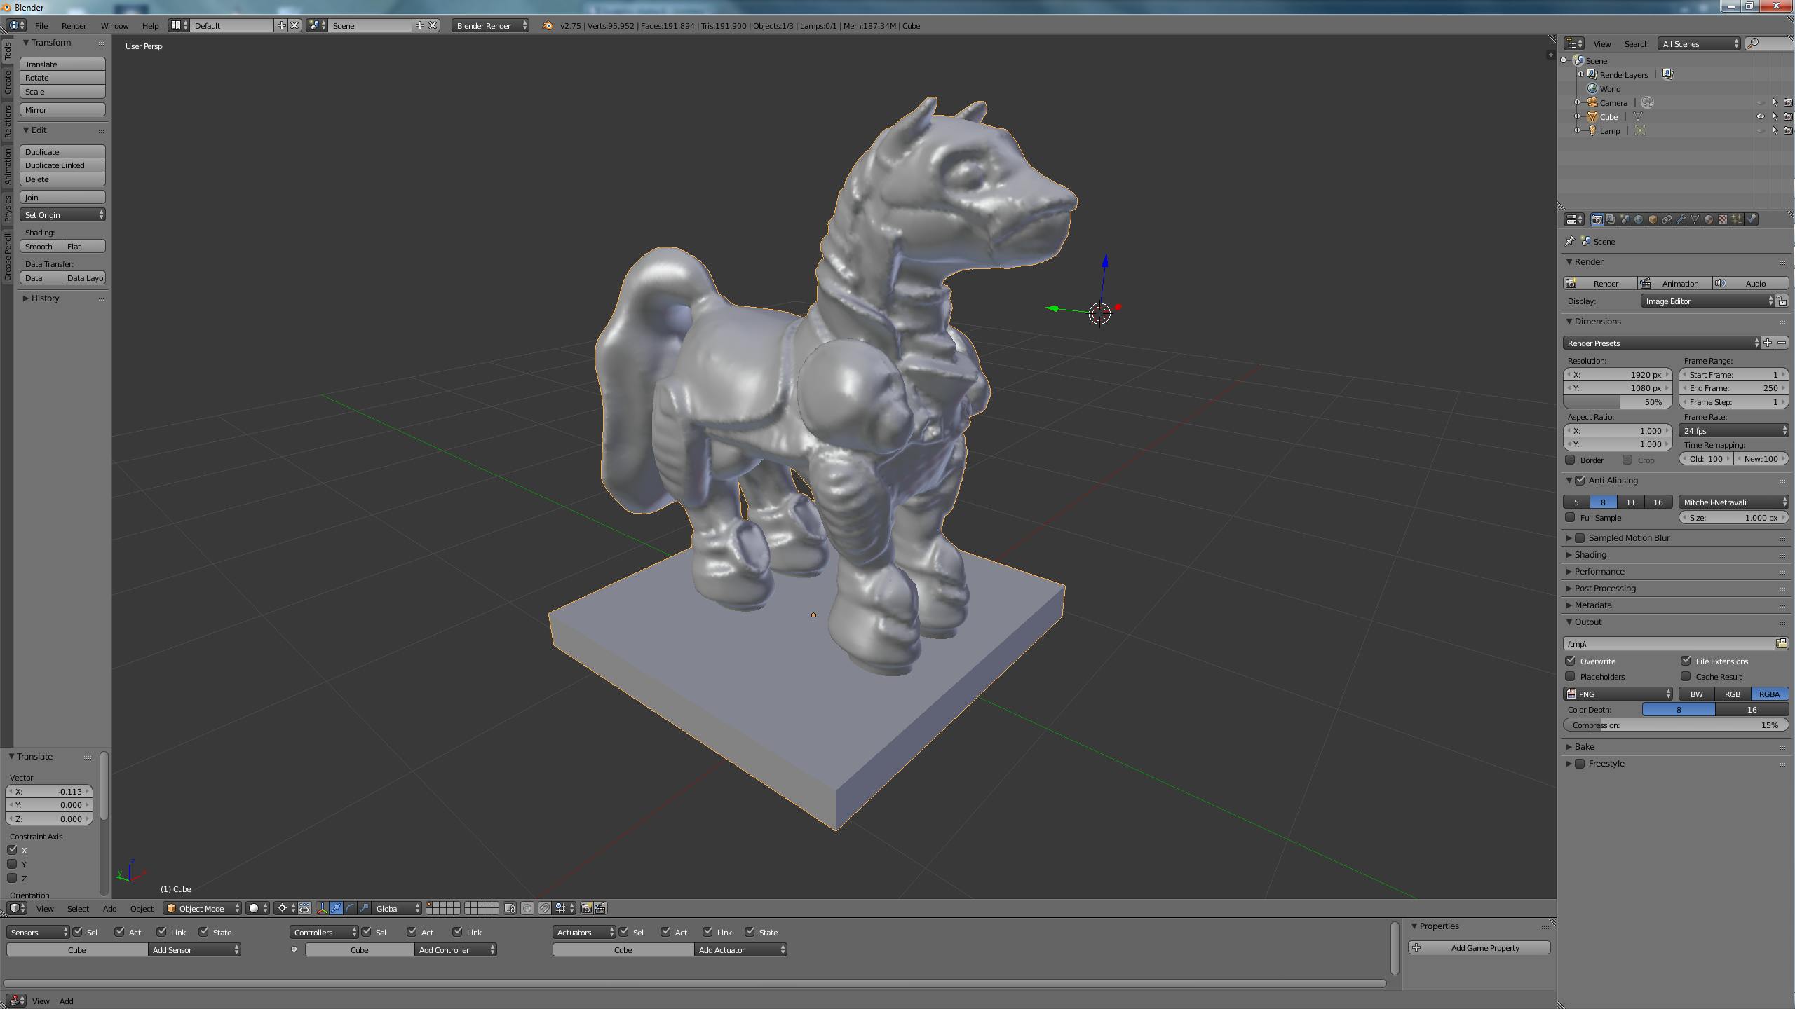Open the Global orientation dropdown
1795x1009 pixels.
click(397, 908)
